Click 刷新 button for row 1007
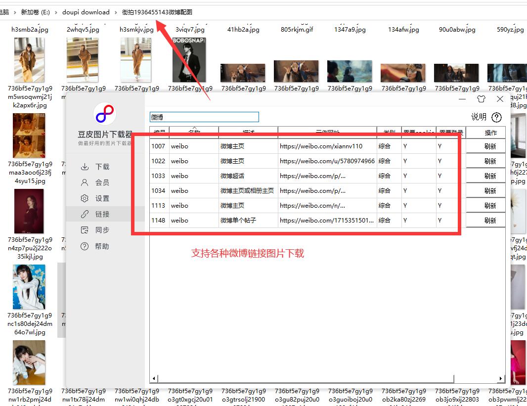 485,146
